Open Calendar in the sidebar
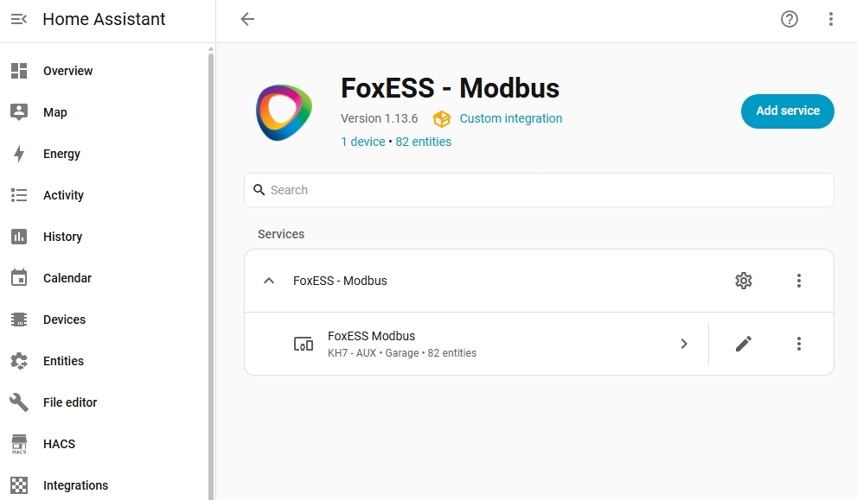Screen dimensions: 857x500 tap(104, 278)
